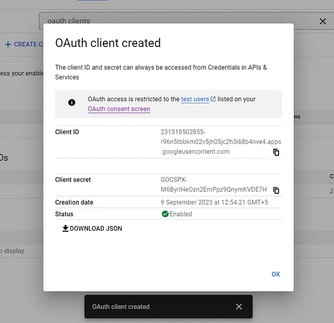Viewport: 334px width, 323px height.
Task: Click the Creation date label
Action: (74, 202)
